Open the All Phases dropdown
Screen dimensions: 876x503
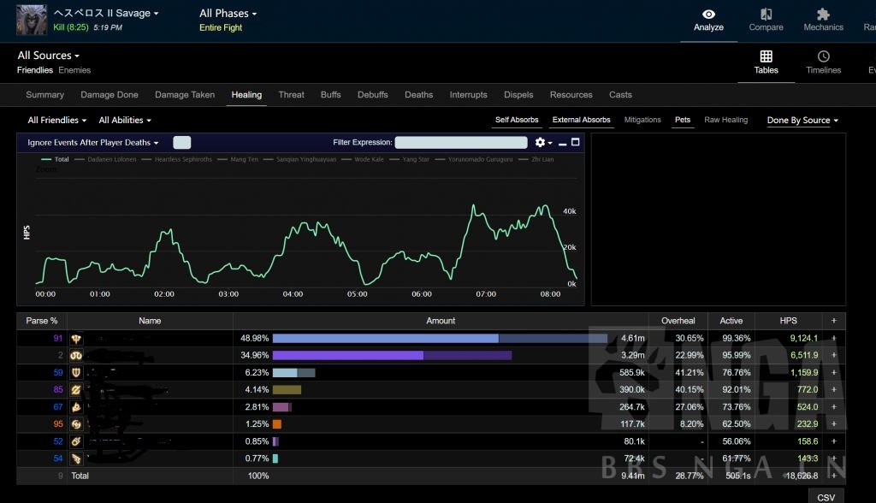coord(228,14)
